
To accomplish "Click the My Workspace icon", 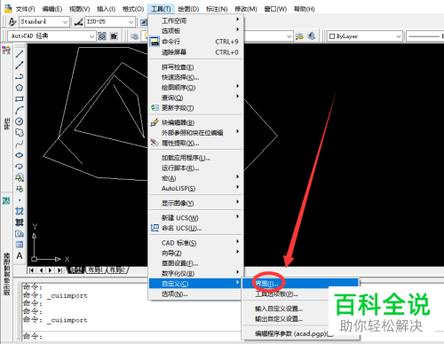I will (x=114, y=36).
